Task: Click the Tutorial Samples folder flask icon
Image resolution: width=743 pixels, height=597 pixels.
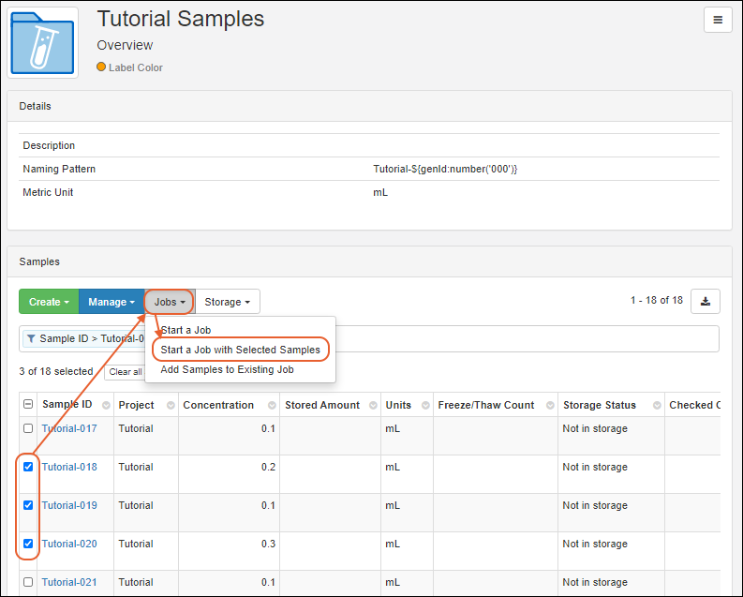Action: pos(43,43)
